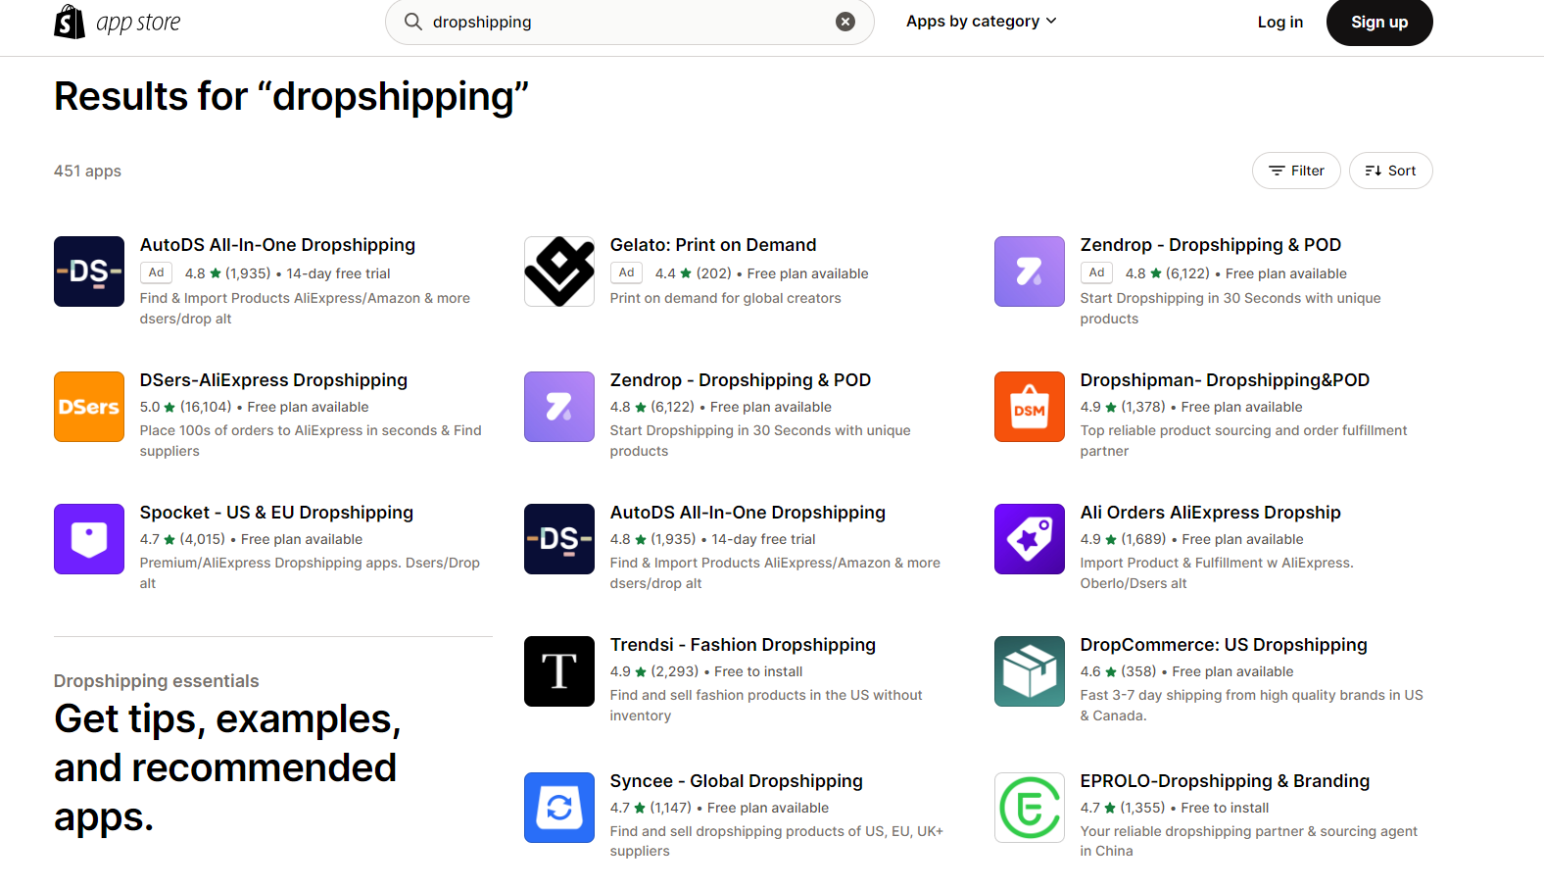This screenshot has height=888, width=1544.
Task: Open DropCommerce: US Dropshipping title
Action: (1224, 645)
